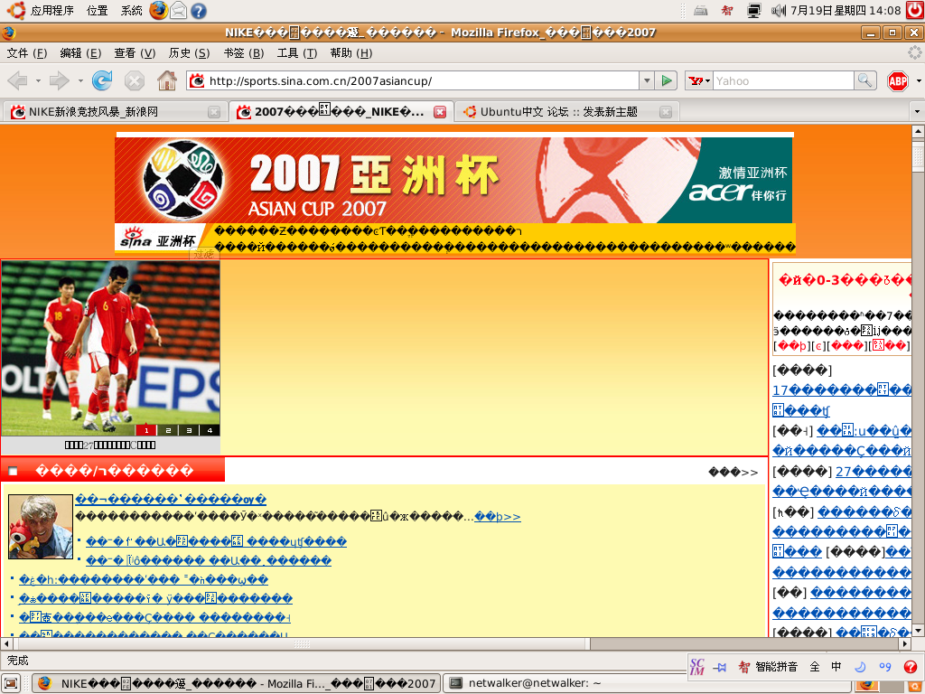
Task: Open the Yahoo search engine dropdown
Action: [700, 80]
